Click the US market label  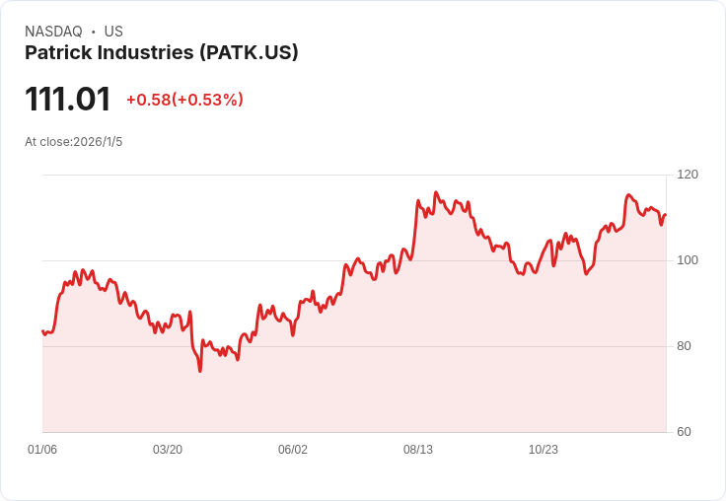(113, 32)
